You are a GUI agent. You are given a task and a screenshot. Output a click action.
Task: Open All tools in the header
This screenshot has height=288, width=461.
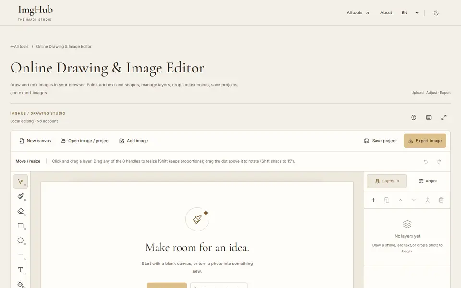[x=358, y=13]
